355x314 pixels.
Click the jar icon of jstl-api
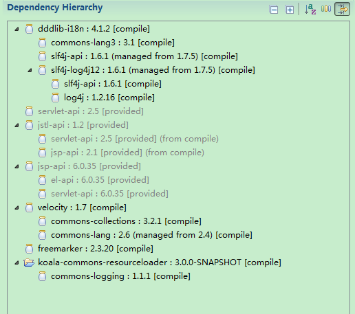pos(29,125)
